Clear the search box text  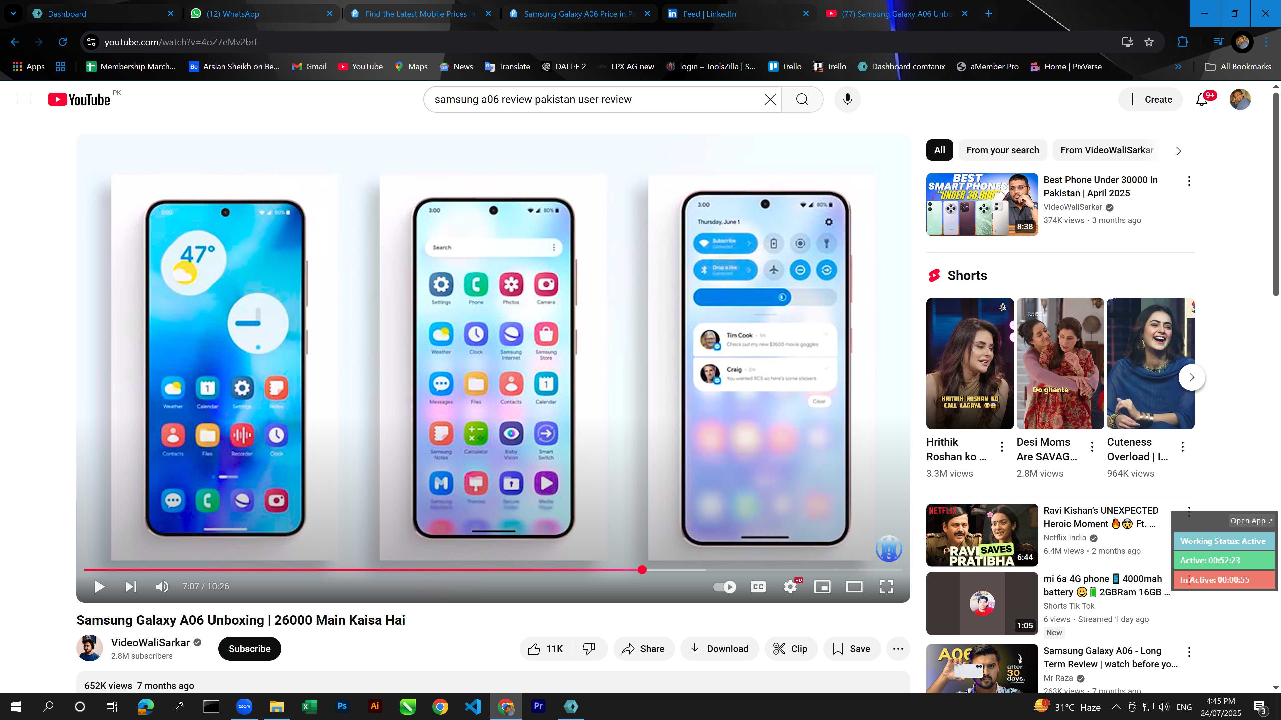pyautogui.click(x=770, y=99)
